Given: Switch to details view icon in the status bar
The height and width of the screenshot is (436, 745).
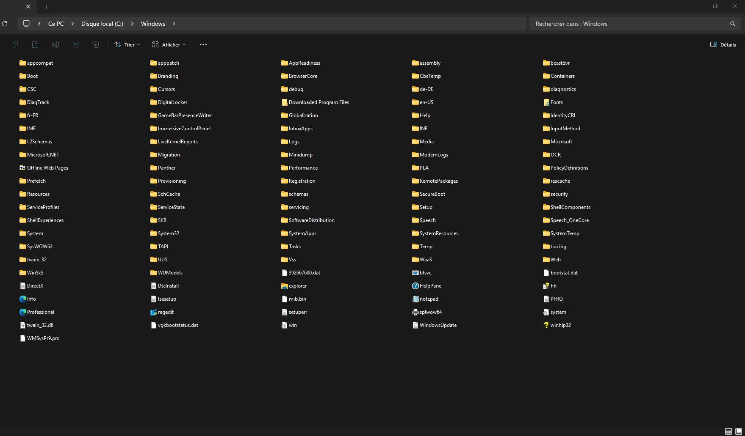Looking at the screenshot, I should click(x=728, y=431).
